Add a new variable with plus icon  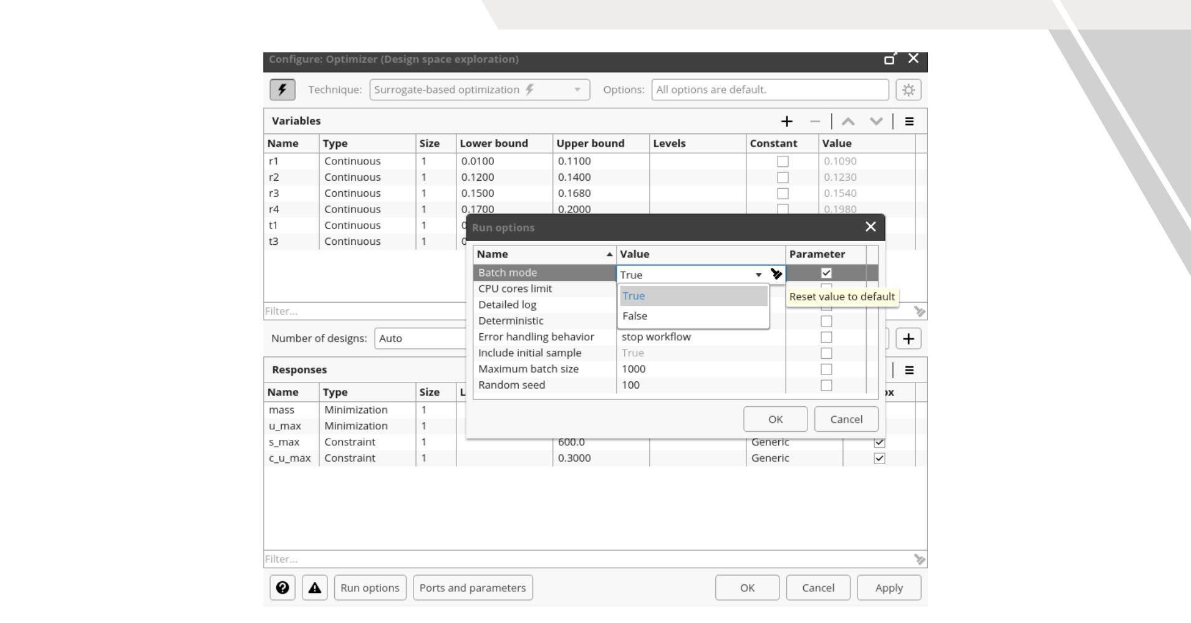pos(787,121)
